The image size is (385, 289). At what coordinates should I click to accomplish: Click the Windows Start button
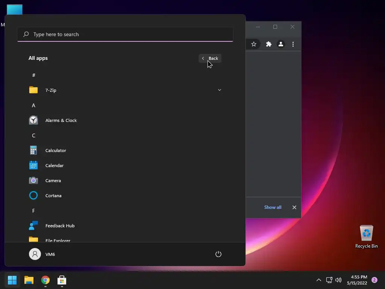pyautogui.click(x=12, y=280)
